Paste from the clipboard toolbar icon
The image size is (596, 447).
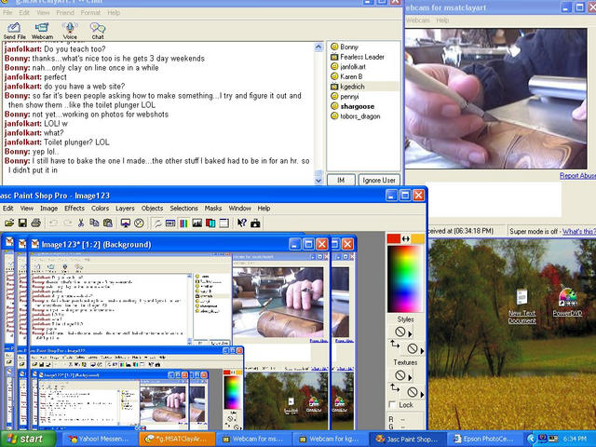(108, 223)
